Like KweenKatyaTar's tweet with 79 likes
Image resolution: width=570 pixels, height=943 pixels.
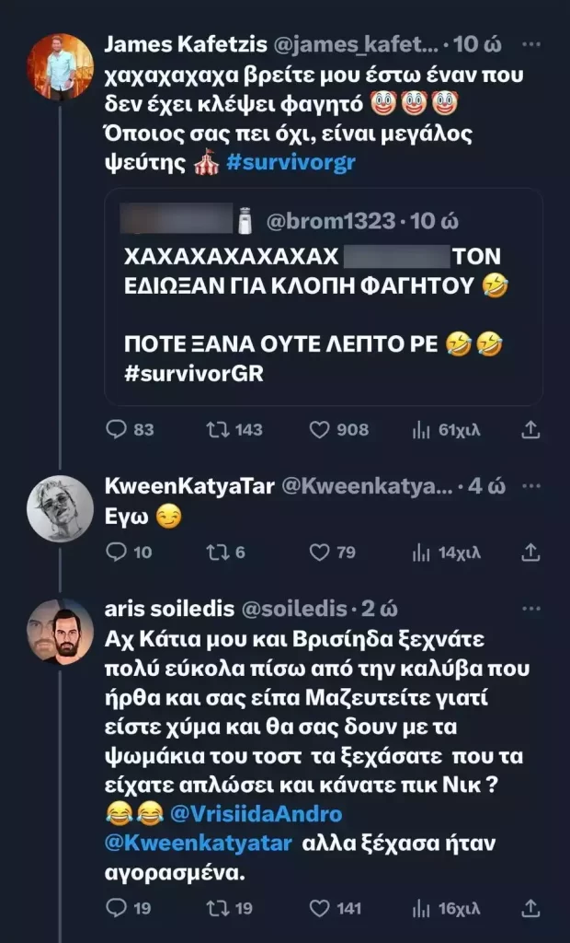(x=320, y=552)
